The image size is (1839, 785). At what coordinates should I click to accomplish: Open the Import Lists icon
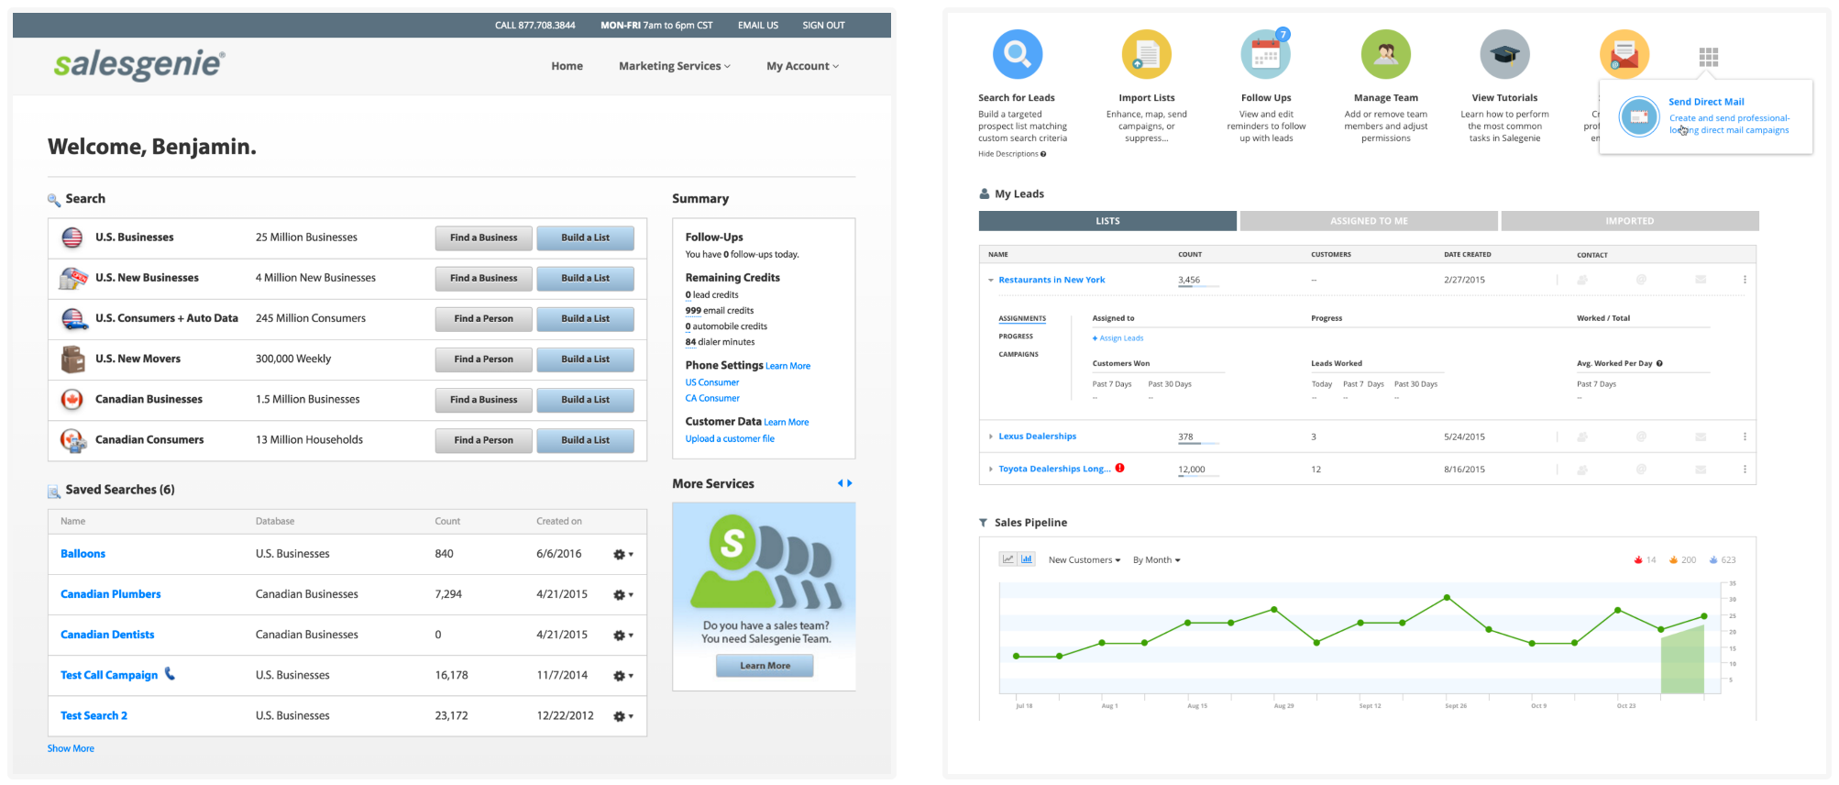pyautogui.click(x=1146, y=54)
